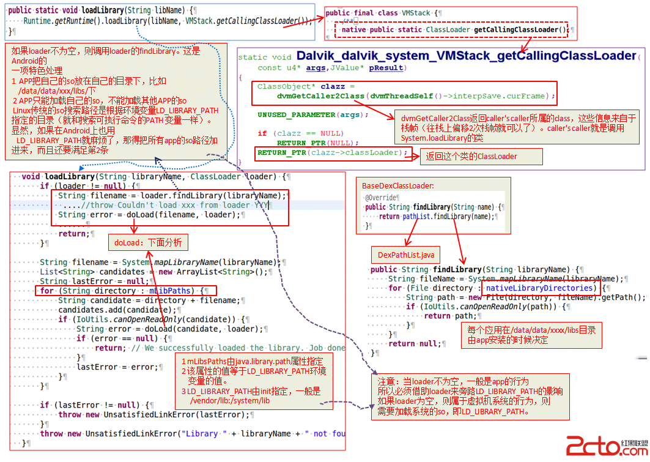
Task: Click '如果loader不为空，则调用loader的findLibrary' note heading
Action: [106, 51]
